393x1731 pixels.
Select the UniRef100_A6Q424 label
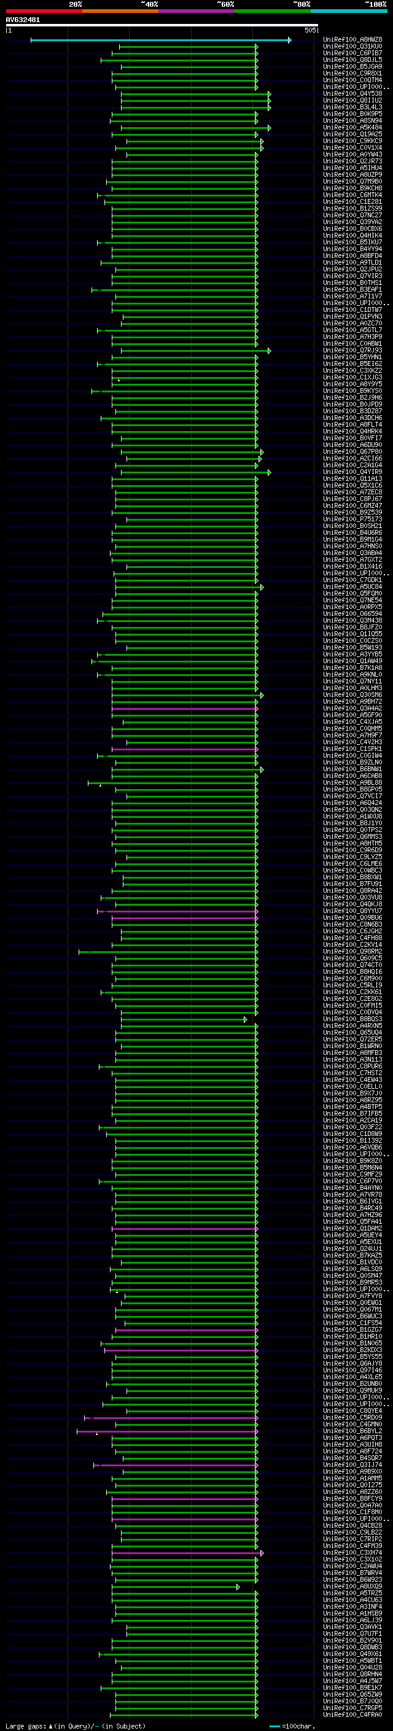coord(352,803)
